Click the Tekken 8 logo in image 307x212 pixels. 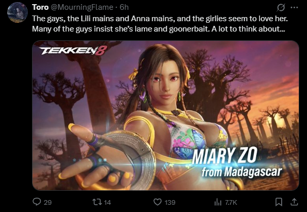(x=73, y=51)
